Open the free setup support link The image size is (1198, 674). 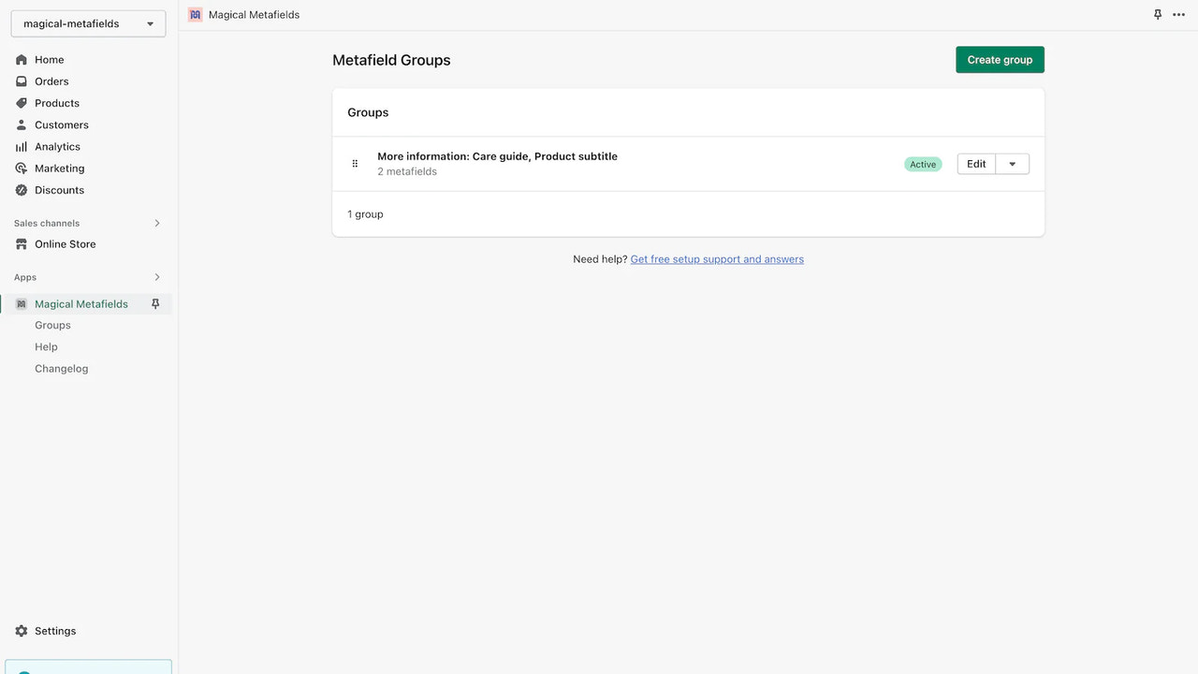coord(717,258)
